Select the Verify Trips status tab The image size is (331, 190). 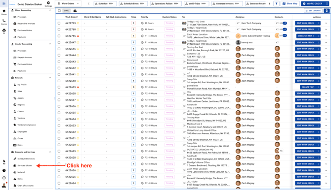click(197, 3)
